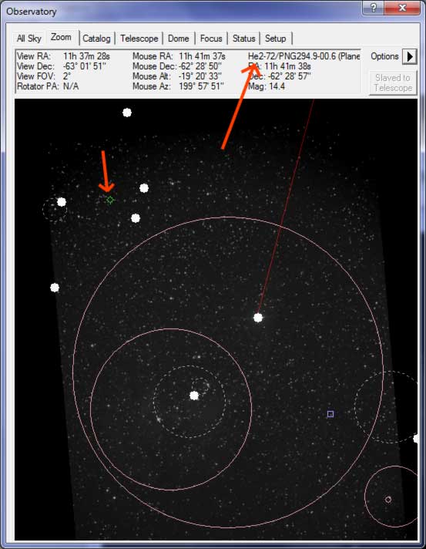Click the Mag: 14.4 readout
The width and height of the screenshot is (426, 549).
pyautogui.click(x=267, y=86)
